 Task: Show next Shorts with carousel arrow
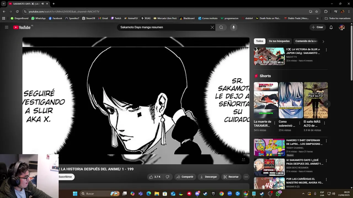(x=327, y=104)
